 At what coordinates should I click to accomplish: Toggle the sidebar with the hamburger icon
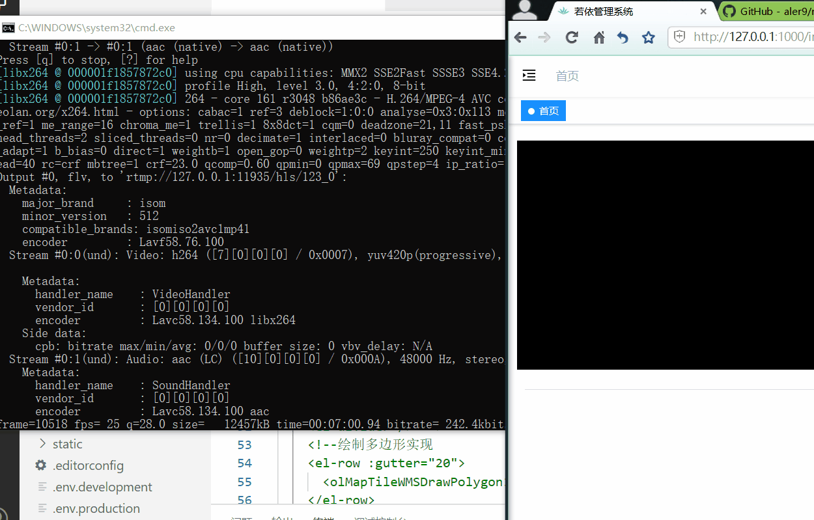click(529, 75)
